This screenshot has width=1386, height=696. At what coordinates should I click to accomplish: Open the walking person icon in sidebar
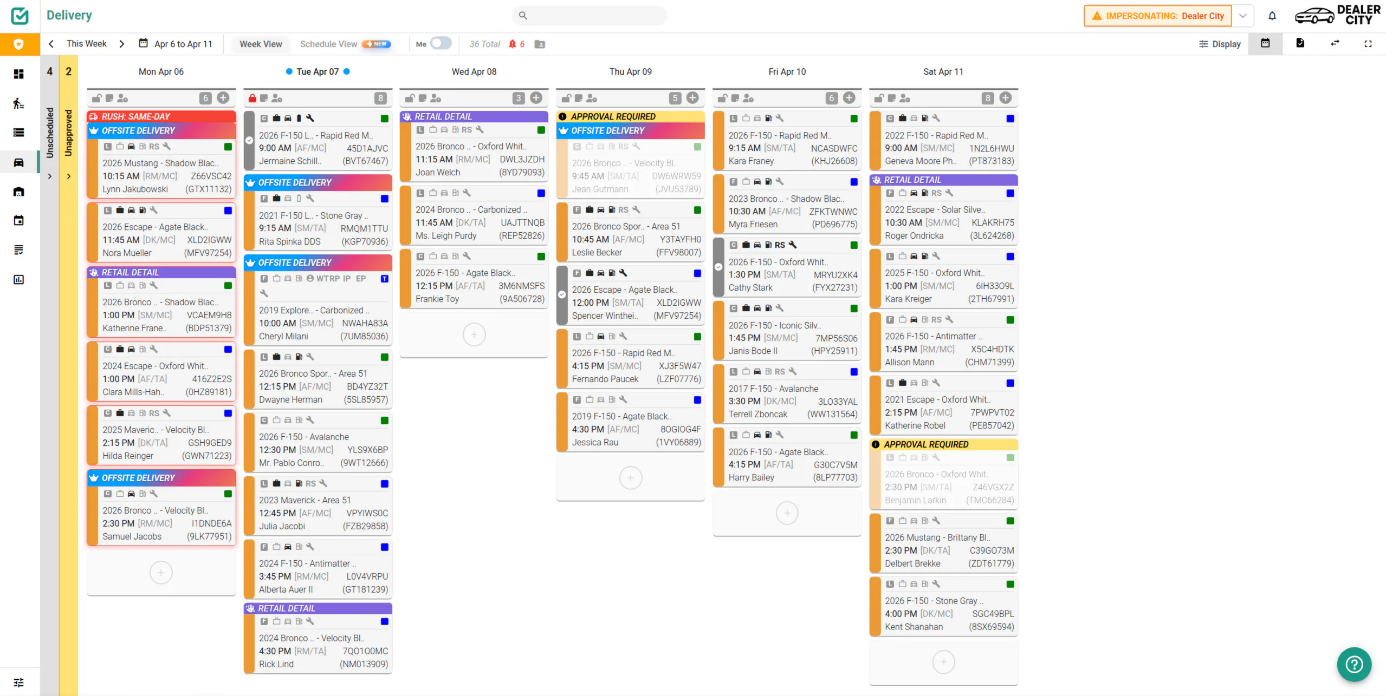point(18,103)
